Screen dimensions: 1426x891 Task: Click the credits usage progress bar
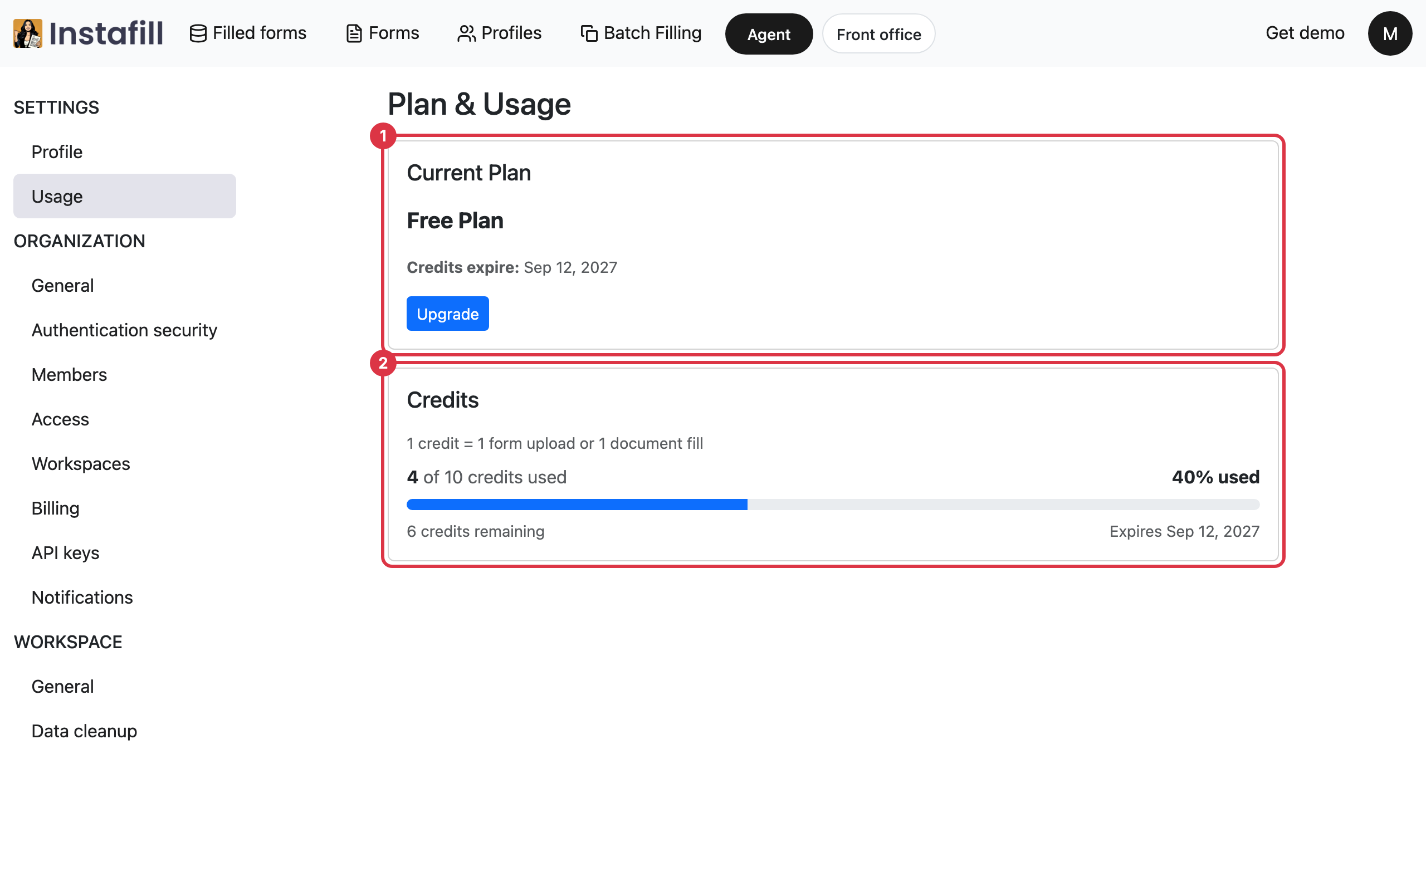pos(833,505)
